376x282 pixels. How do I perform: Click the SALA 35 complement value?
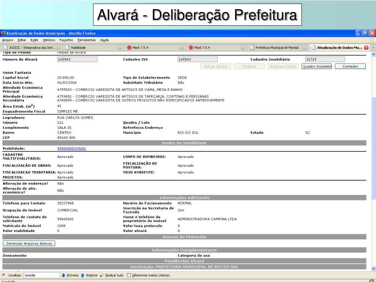point(64,128)
